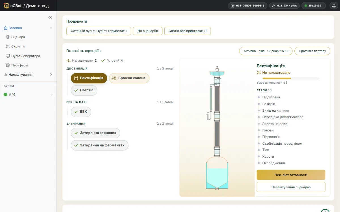Open 'Профілі з порталу'
Screen dimensions: 340x212
[x=312, y=51]
